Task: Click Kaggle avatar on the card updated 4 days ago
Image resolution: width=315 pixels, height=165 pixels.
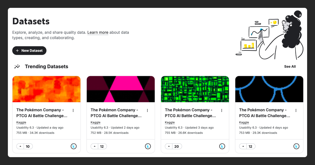Action: coord(296,146)
